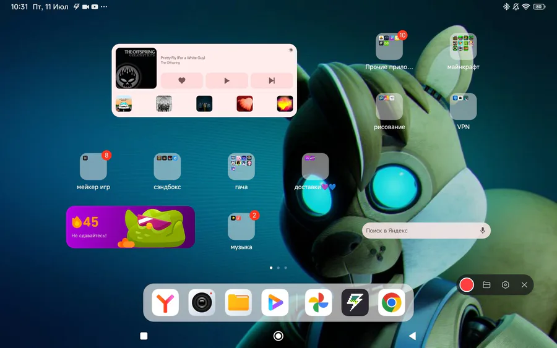Tap the Wi-Fi status icon
Viewport: 557px width, 348px height.
pyautogui.click(x=526, y=7)
